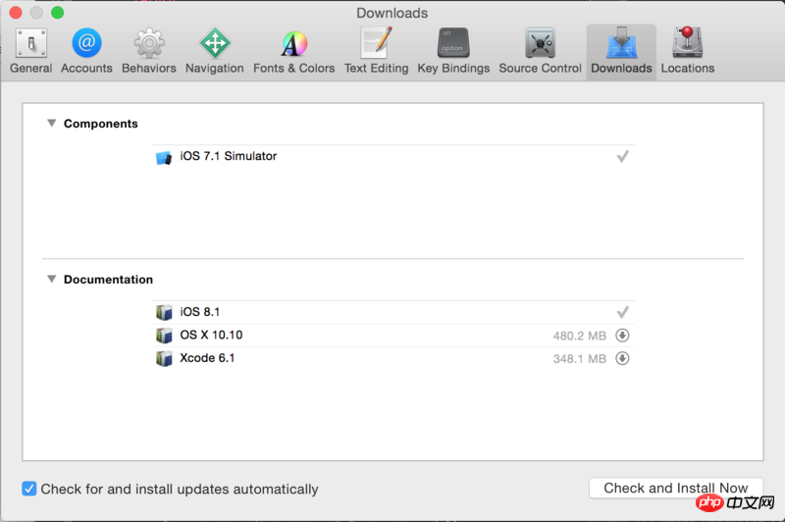Open the Accounts preferences pane

86,51
